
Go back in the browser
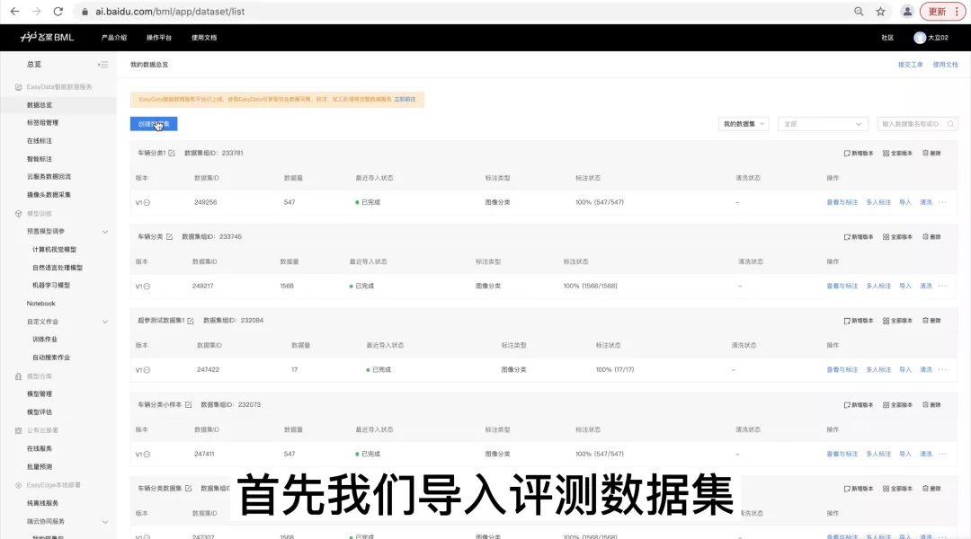pyautogui.click(x=15, y=11)
